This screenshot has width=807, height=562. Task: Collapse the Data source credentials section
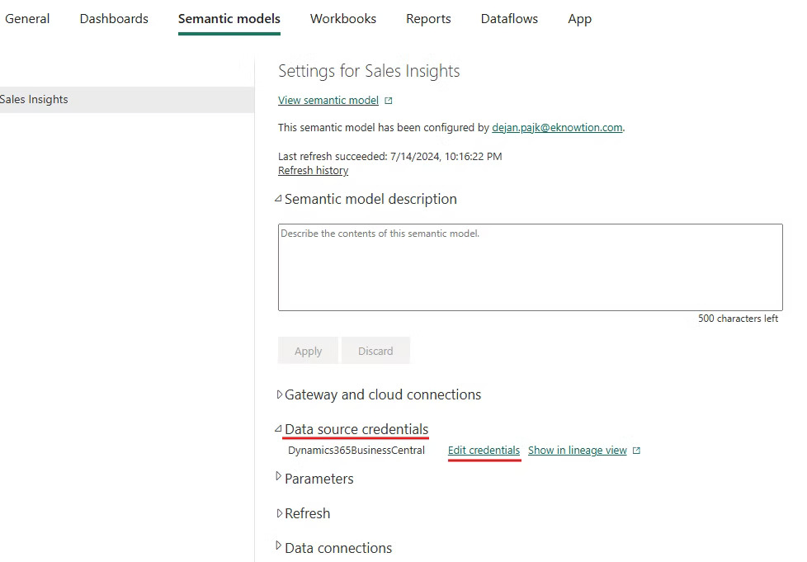(x=280, y=429)
